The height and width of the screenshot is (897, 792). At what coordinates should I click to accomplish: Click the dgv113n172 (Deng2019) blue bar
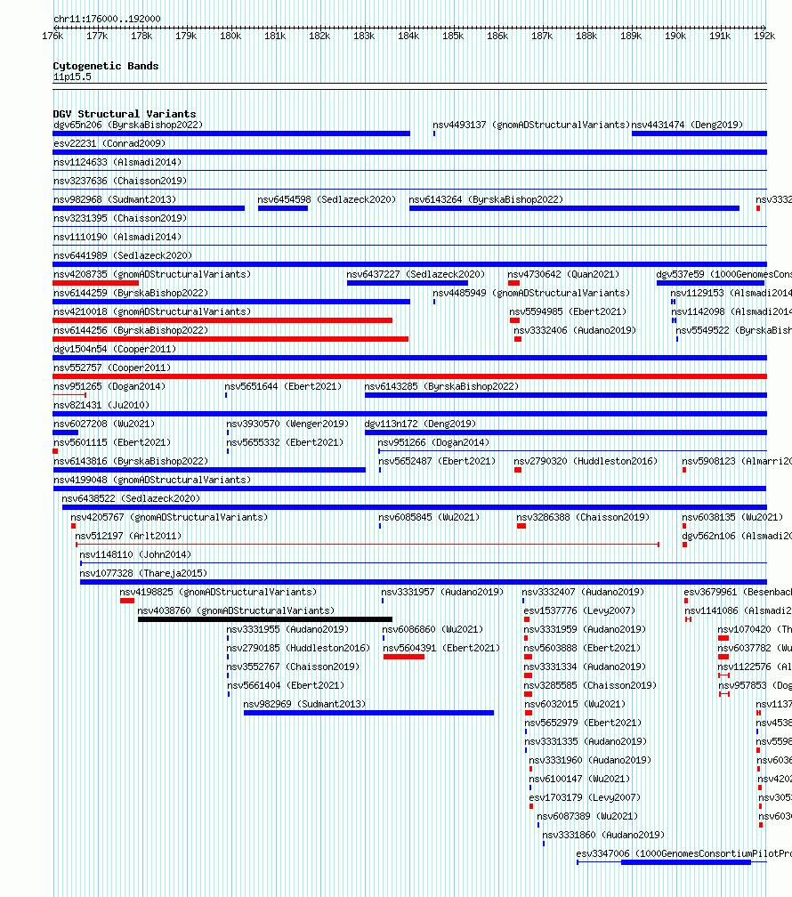(x=565, y=432)
